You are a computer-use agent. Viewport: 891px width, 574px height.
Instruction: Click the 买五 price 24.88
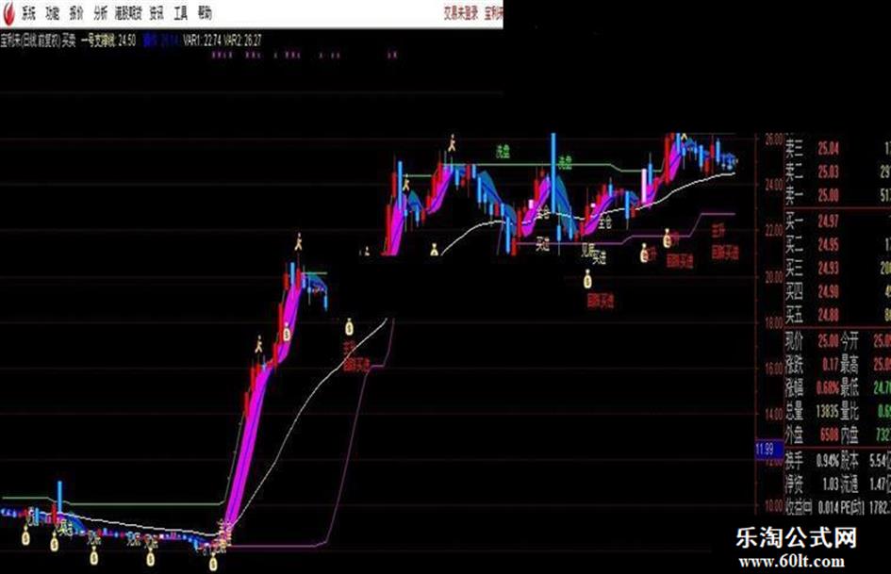tap(828, 314)
